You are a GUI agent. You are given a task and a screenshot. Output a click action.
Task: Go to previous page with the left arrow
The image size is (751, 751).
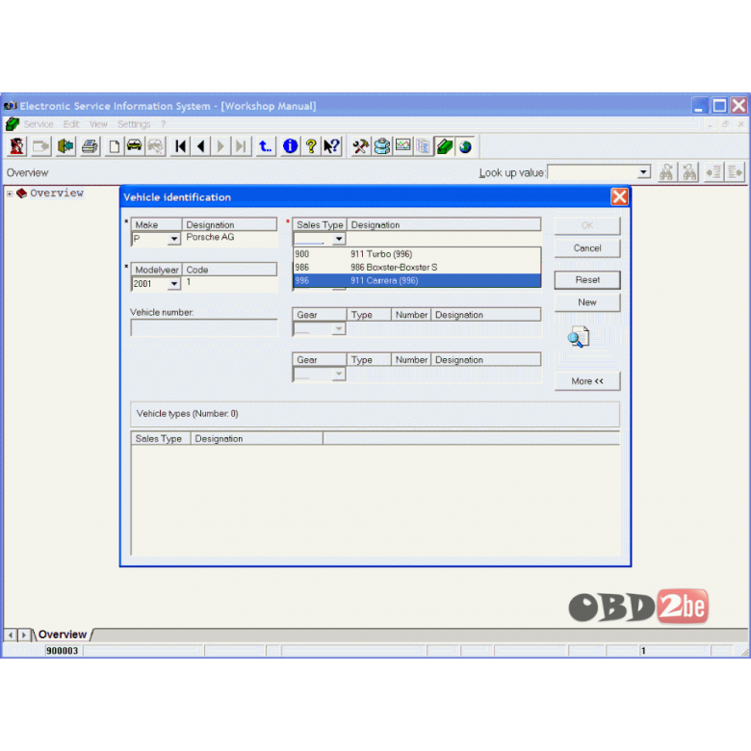[201, 146]
